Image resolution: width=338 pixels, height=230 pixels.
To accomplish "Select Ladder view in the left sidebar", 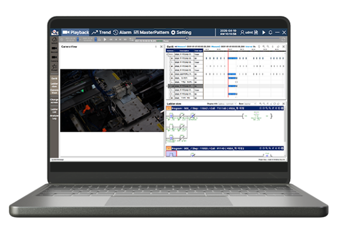I will [x=54, y=85].
